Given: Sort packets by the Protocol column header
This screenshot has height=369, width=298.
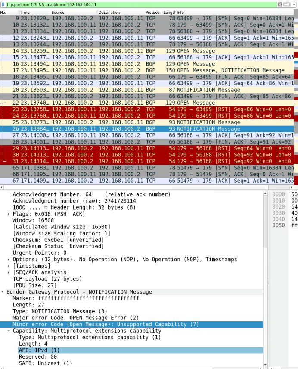Looking at the screenshot, I should [153, 12].
